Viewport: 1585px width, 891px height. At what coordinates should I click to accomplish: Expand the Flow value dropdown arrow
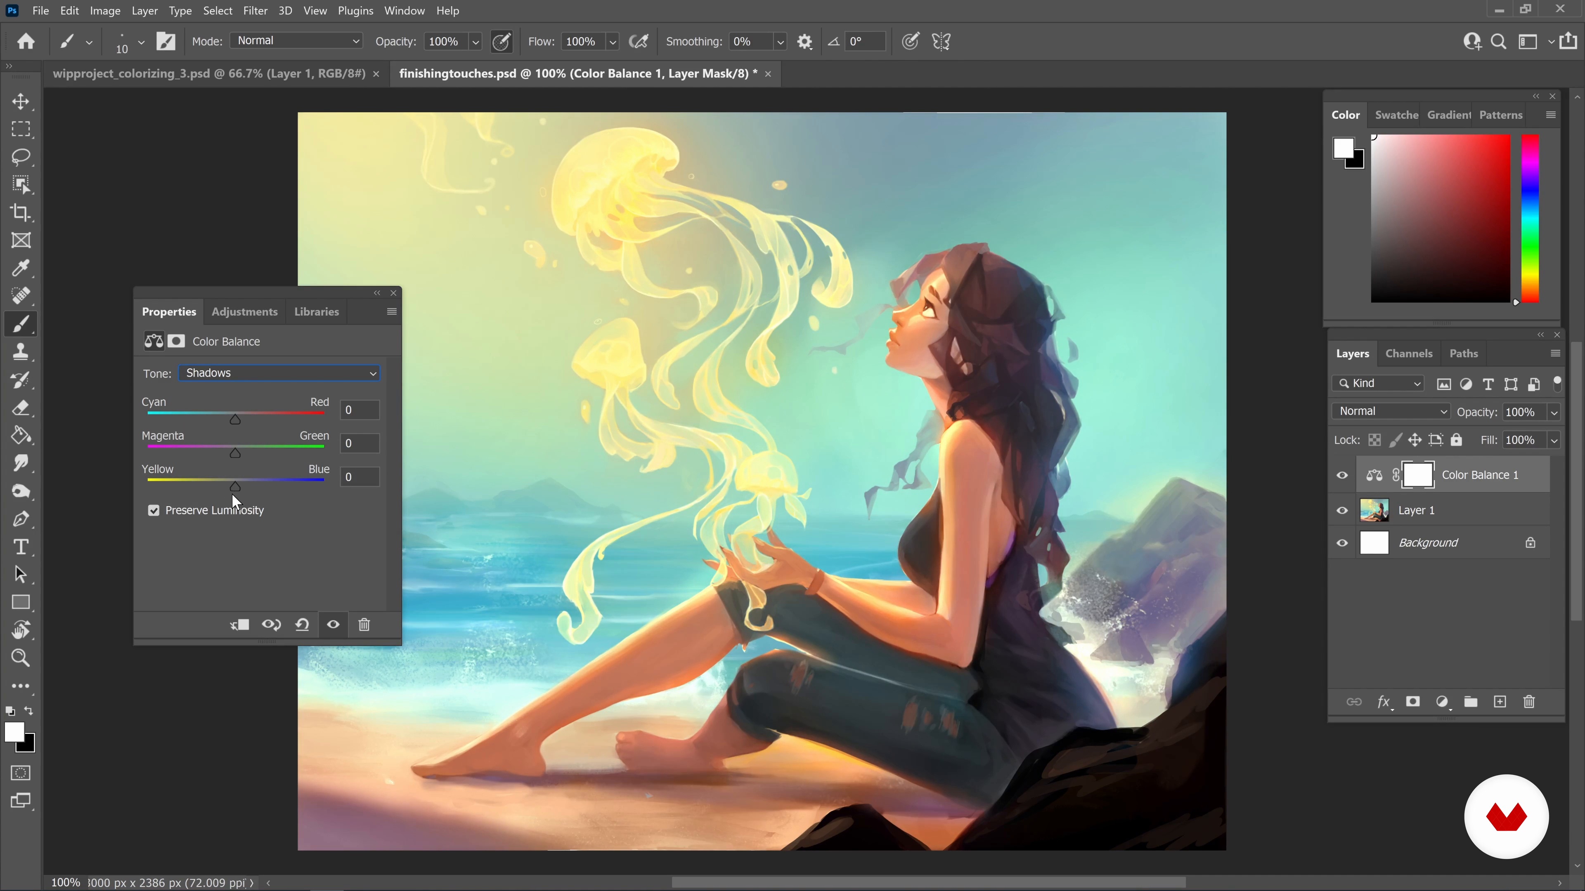(612, 42)
